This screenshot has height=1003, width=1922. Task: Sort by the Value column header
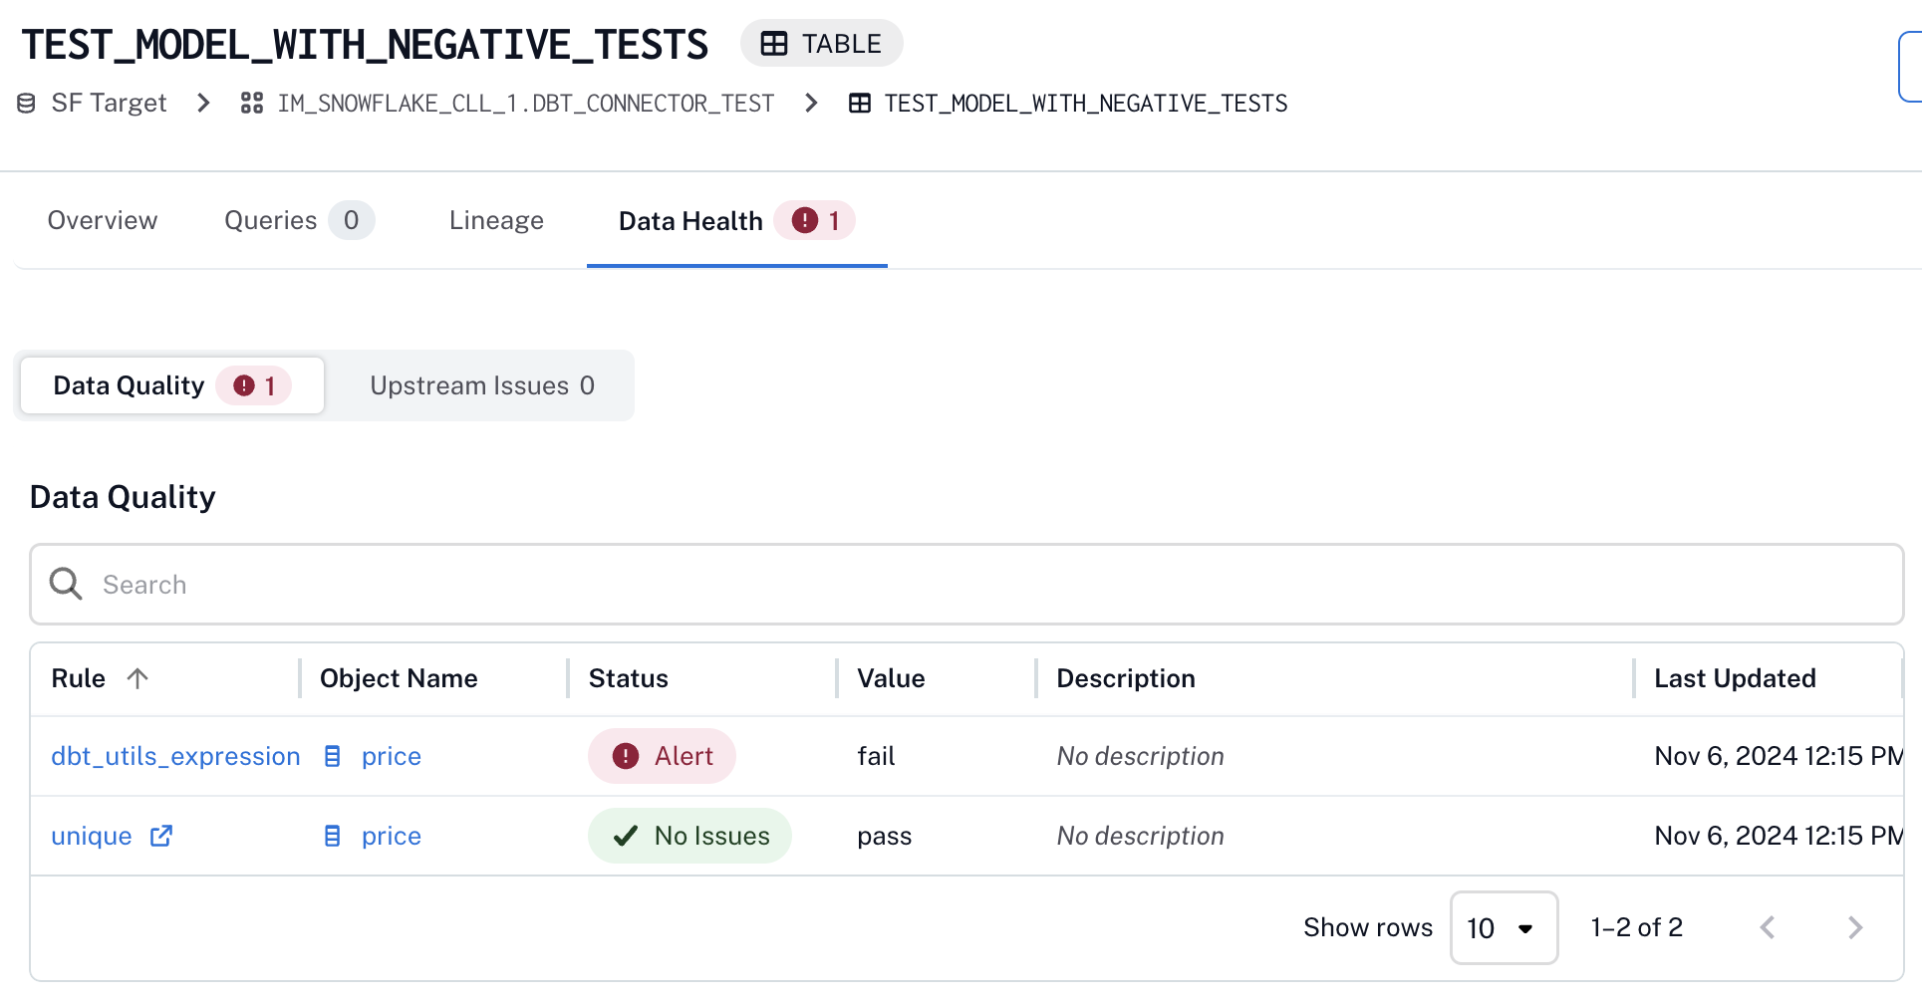click(891, 678)
